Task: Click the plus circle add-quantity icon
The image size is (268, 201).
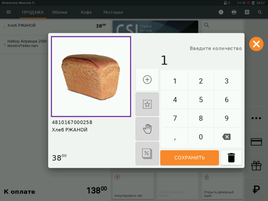Action: [x=147, y=80]
